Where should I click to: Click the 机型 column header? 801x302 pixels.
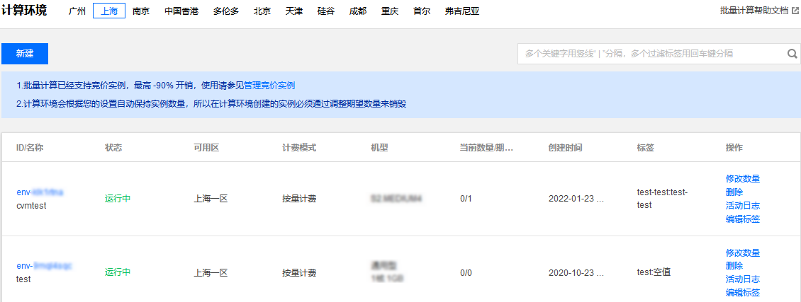tap(379, 148)
